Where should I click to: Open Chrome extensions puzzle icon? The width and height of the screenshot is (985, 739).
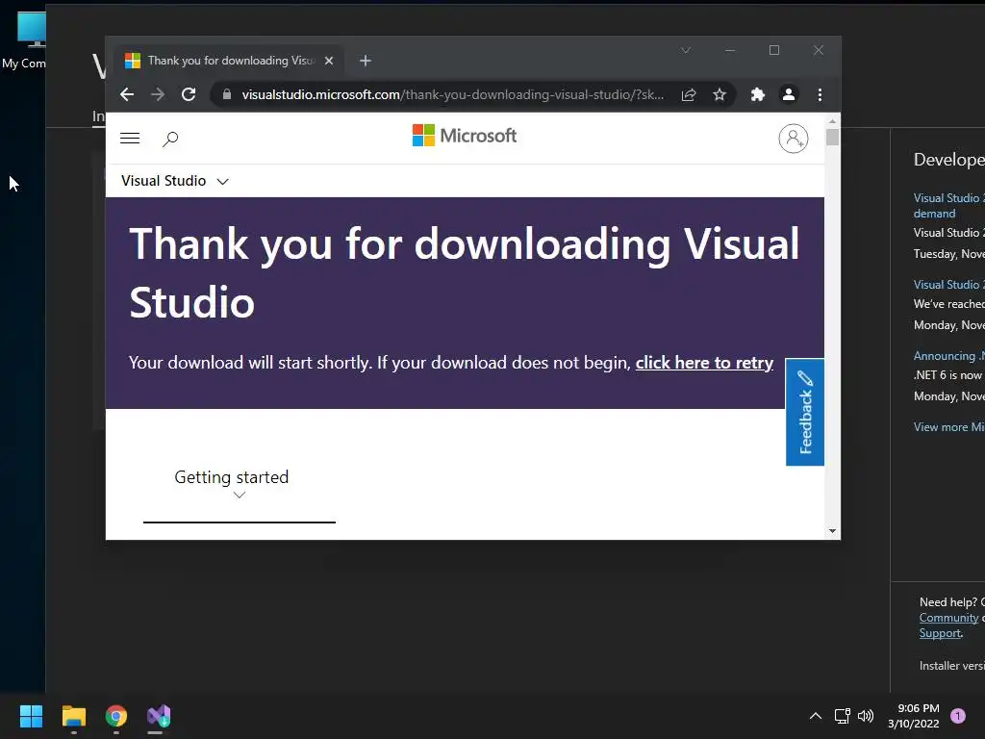(x=758, y=94)
